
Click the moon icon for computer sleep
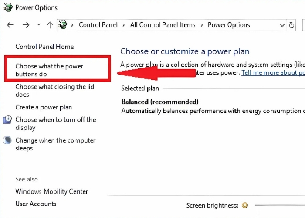7,140
